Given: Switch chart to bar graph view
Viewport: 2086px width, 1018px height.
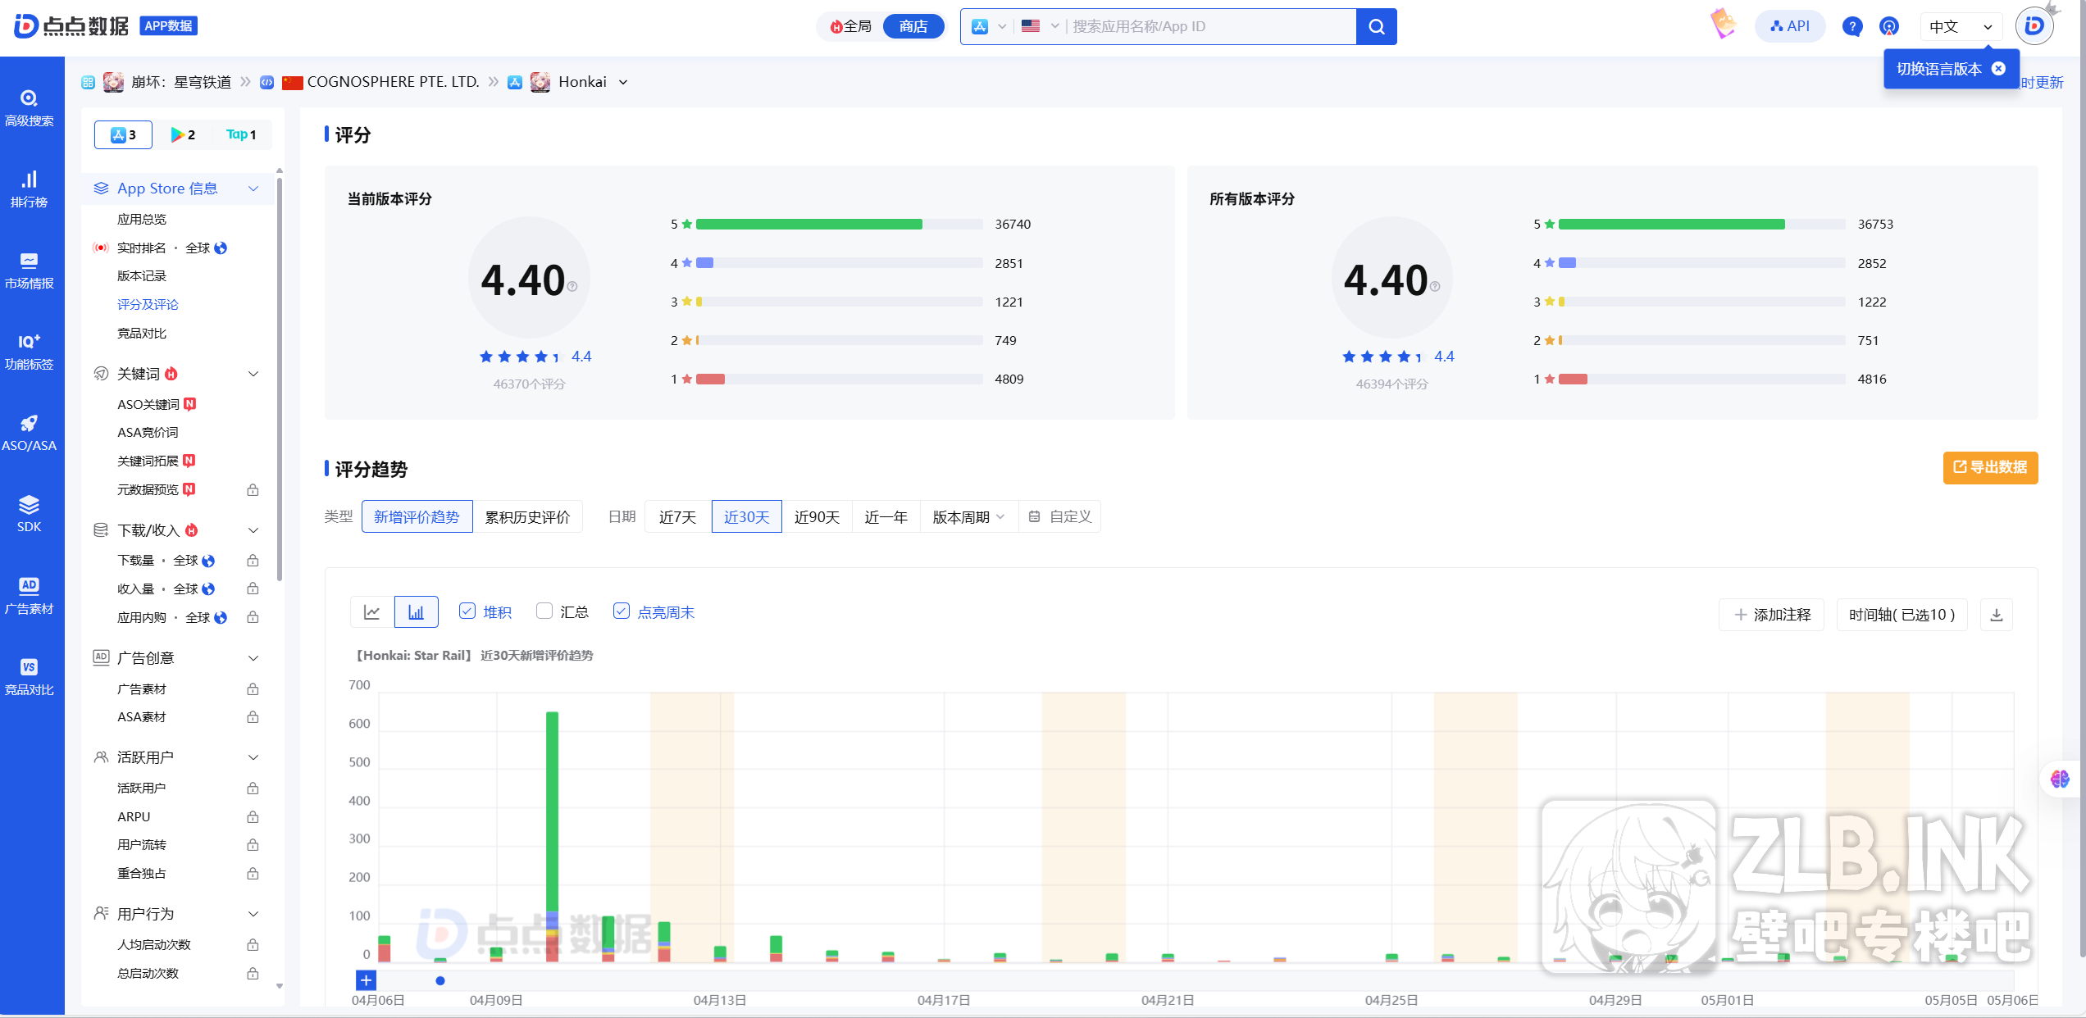Looking at the screenshot, I should pyautogui.click(x=417, y=612).
